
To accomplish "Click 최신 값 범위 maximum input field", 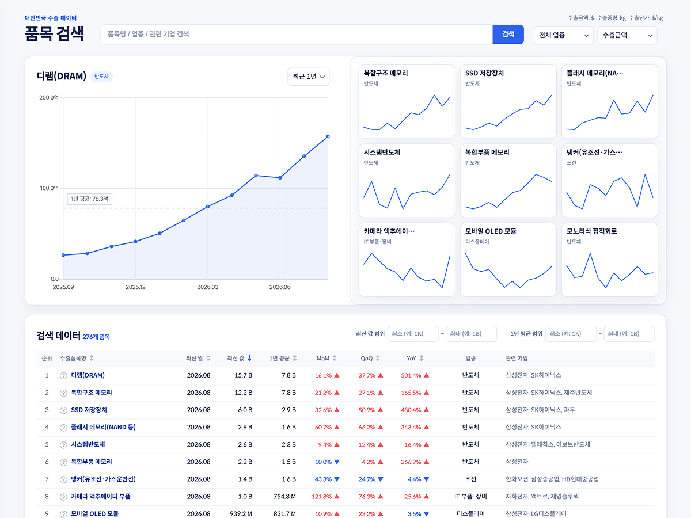I will click(x=471, y=334).
